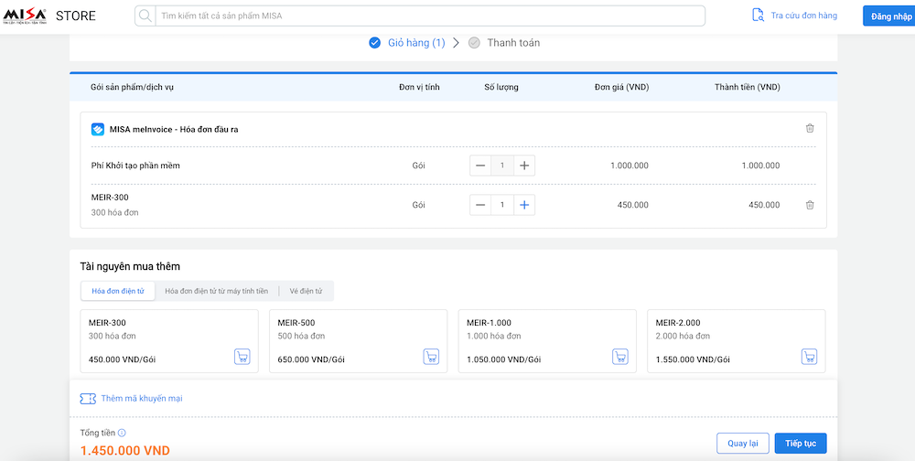The width and height of the screenshot is (915, 461).
Task: Click the "Số lượng" column header
Action: click(x=501, y=88)
